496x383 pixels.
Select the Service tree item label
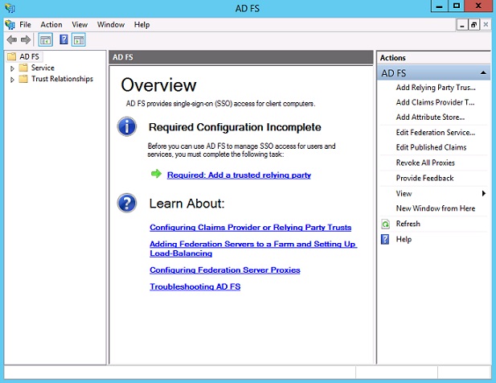pos(43,68)
